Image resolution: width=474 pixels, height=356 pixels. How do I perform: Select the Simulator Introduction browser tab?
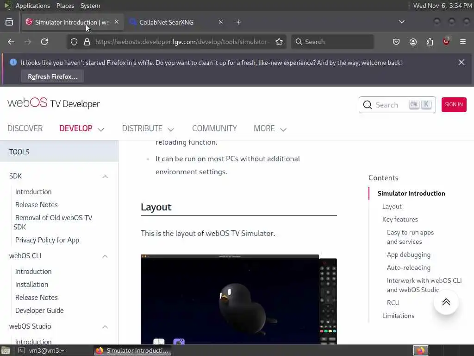73,22
